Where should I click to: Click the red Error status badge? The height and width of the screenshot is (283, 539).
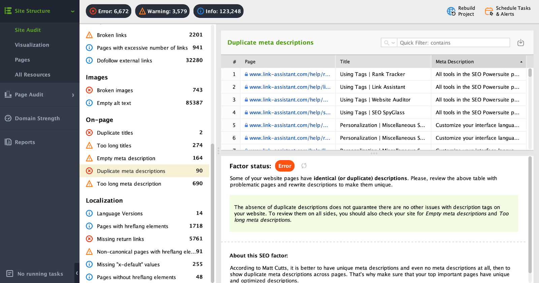coord(285,166)
